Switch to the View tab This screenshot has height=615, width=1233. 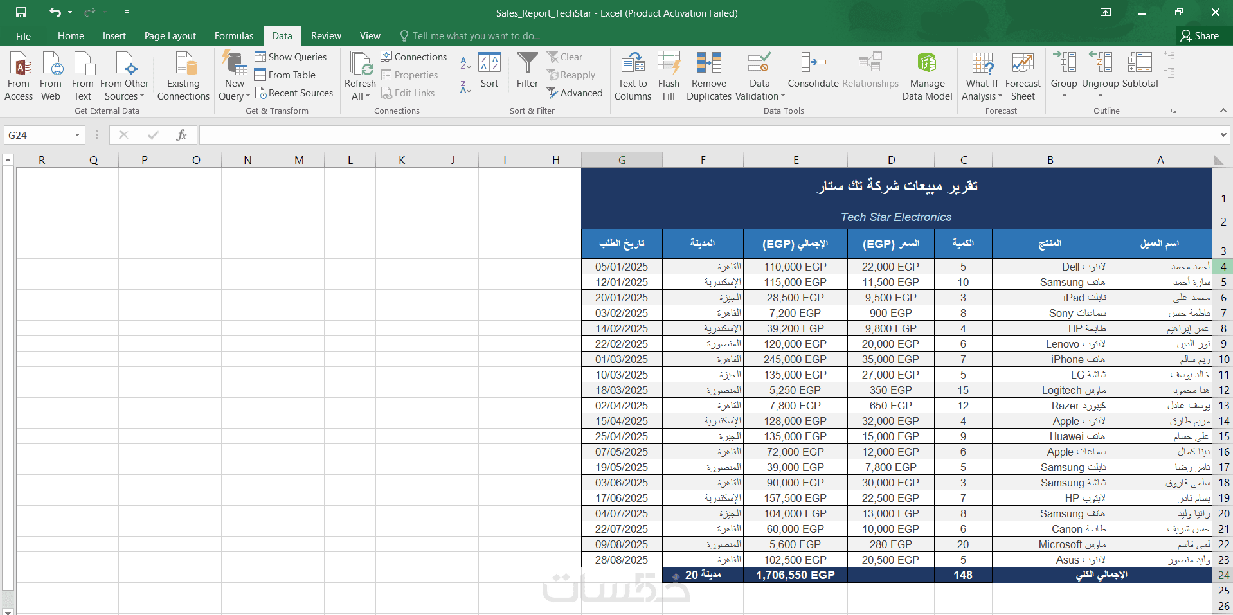click(x=370, y=36)
